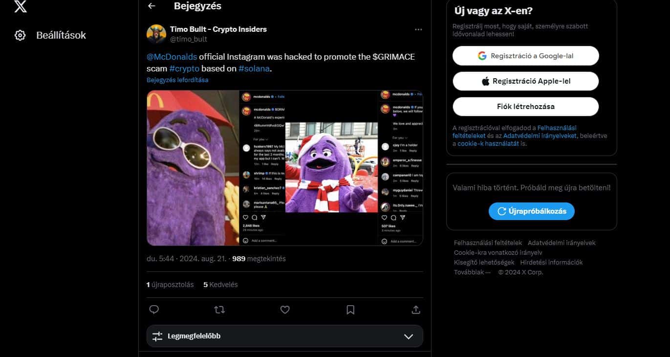This screenshot has height=357, width=670.
Task: Click the X logo in the left sidebar
Action: click(20, 7)
